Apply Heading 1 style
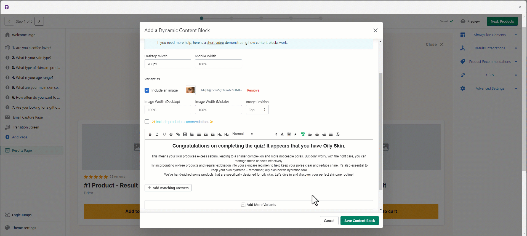Viewport: 527px width, 236px height. (x=220, y=134)
